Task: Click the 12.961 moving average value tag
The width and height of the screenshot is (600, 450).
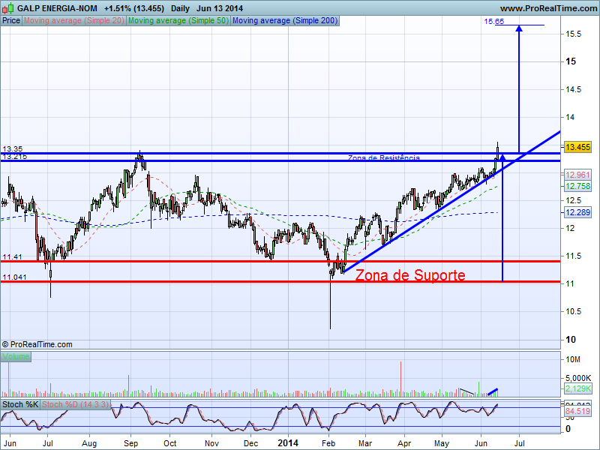Action: (577, 175)
